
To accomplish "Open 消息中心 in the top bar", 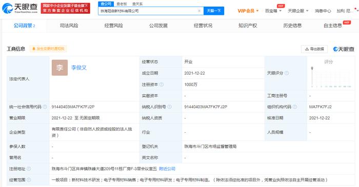I will 323,11.
